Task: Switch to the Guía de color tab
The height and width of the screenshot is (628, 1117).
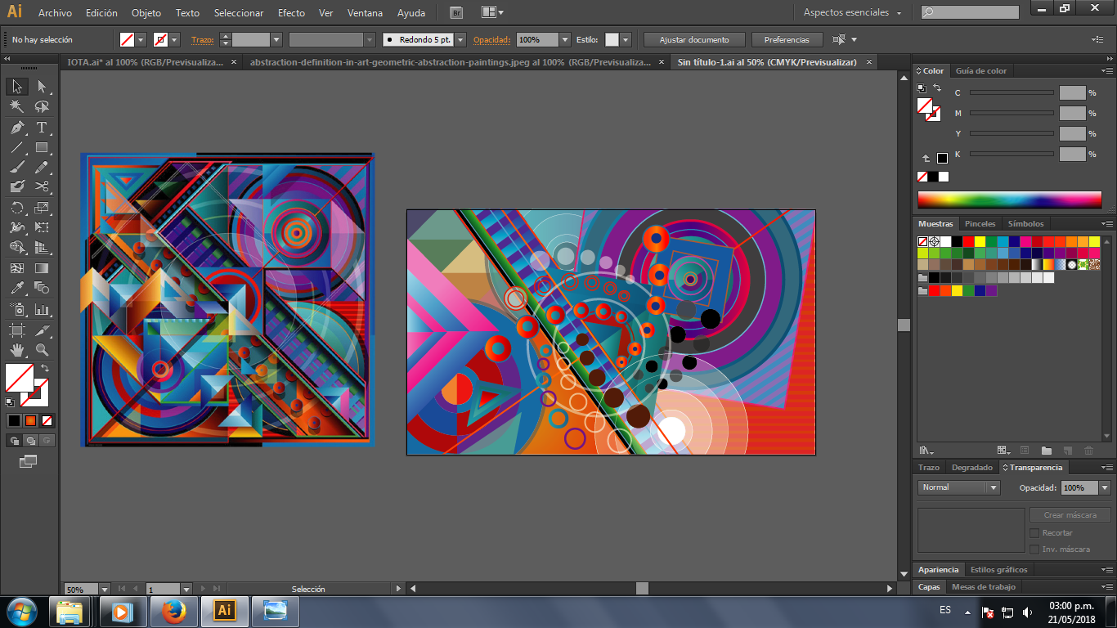Action: pos(980,71)
